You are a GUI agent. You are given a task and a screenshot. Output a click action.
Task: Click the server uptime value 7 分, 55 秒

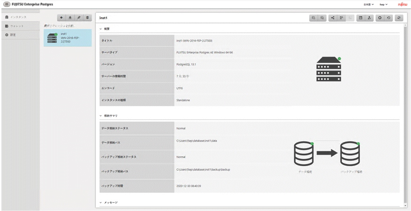(183, 76)
